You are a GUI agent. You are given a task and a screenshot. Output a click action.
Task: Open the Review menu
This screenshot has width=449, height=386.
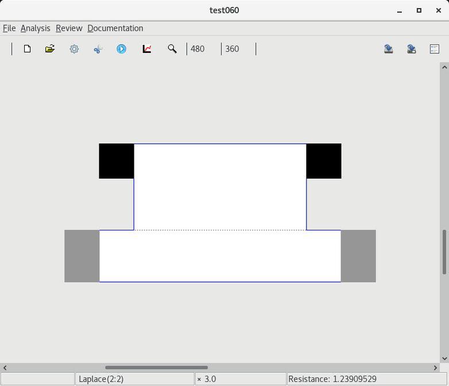click(69, 28)
